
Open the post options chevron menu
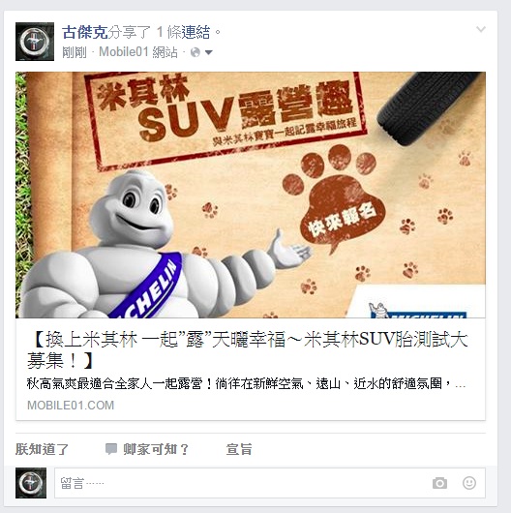(x=481, y=29)
